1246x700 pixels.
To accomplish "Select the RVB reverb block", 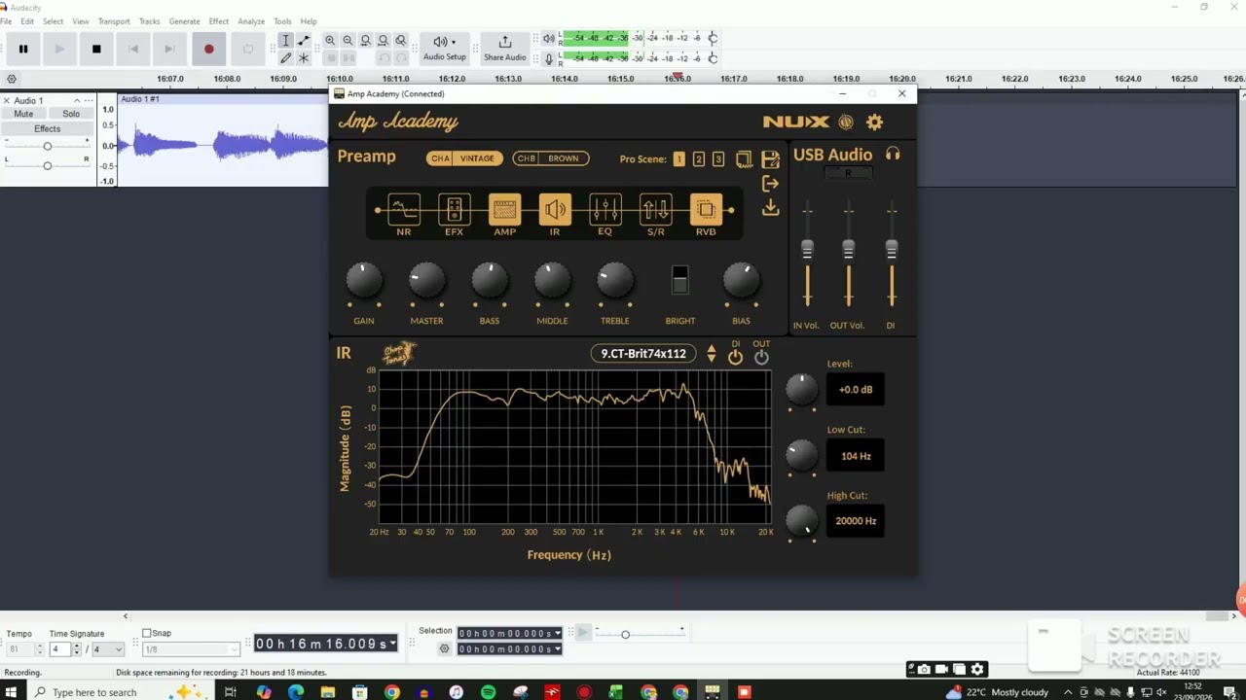I will (x=706, y=210).
